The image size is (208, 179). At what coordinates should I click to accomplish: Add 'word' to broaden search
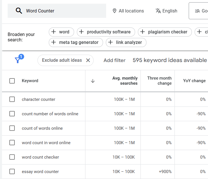coord(61,32)
